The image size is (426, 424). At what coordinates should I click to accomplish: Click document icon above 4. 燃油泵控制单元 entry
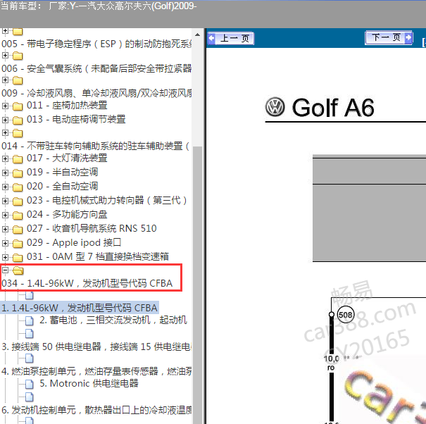coord(30,358)
